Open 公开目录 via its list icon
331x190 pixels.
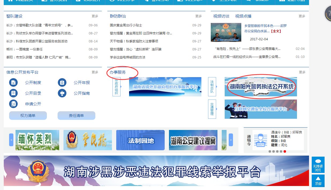pos(13,93)
